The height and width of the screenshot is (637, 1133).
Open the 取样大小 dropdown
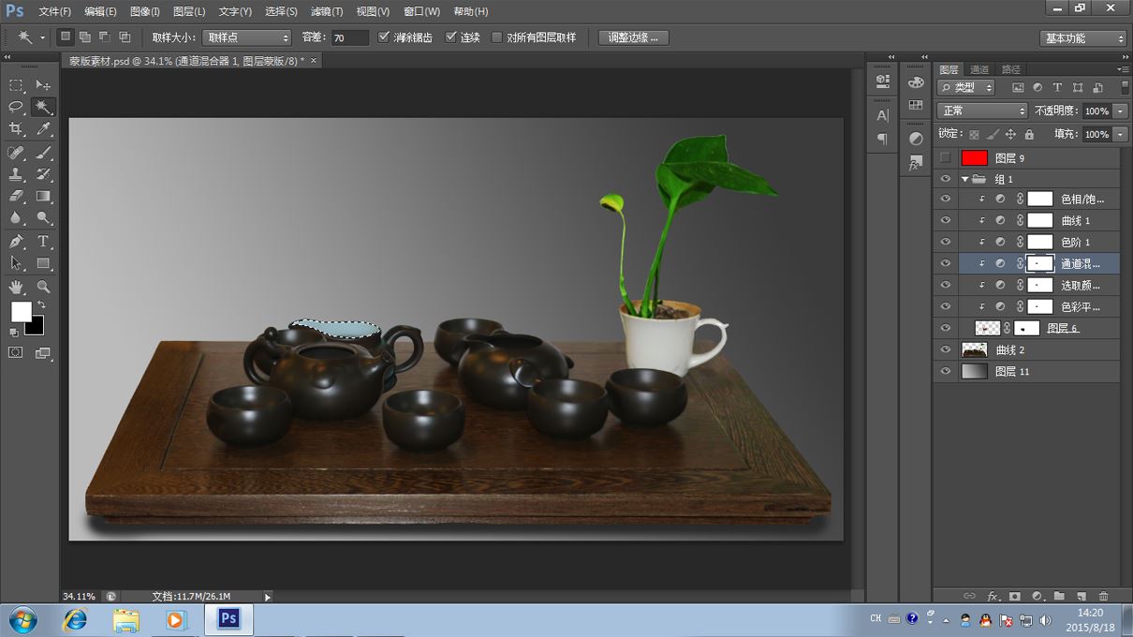click(x=247, y=37)
